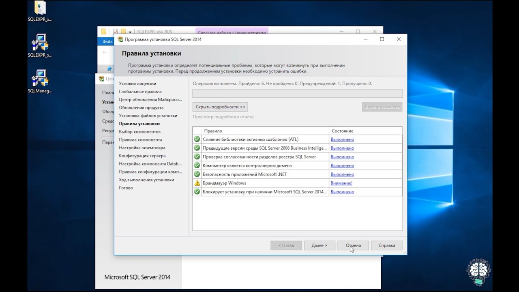Screen dimensions: 519x292
Task: Click green check icon for the Блокирует установку rule
Action: tap(197, 191)
